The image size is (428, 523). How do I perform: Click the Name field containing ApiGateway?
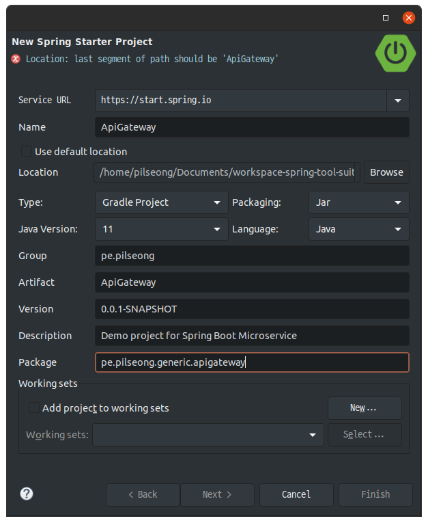coord(252,127)
